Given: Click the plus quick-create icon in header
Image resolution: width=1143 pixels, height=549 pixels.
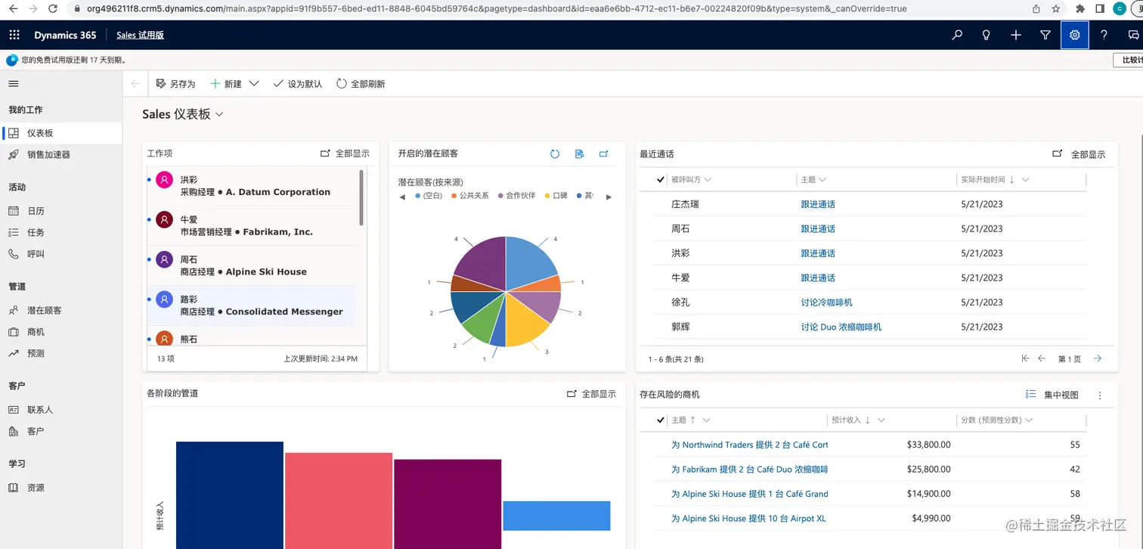Looking at the screenshot, I should (1016, 35).
